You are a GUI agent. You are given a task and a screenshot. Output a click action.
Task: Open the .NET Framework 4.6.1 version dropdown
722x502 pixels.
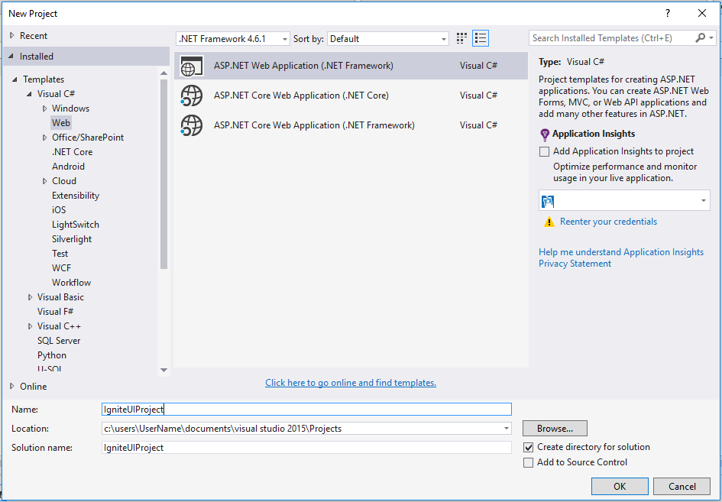233,38
